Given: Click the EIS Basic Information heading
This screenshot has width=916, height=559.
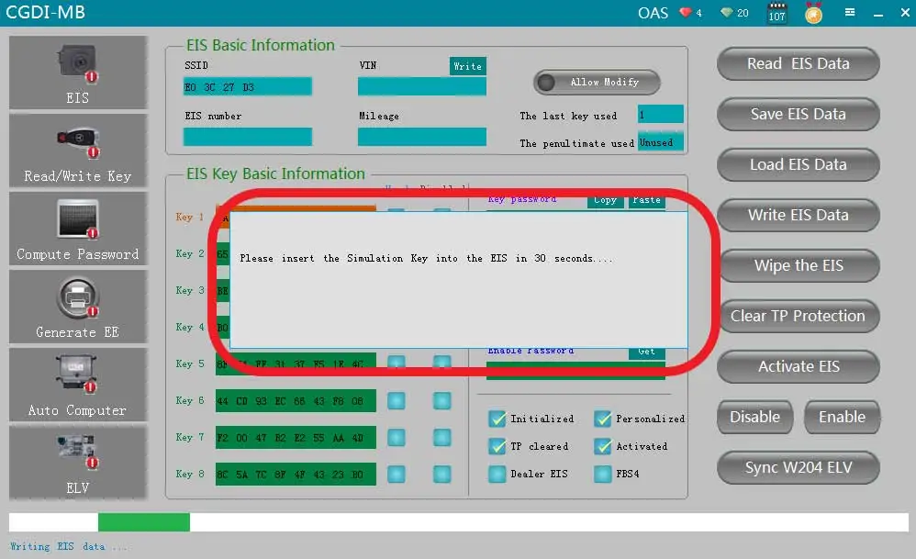Looking at the screenshot, I should tap(261, 45).
